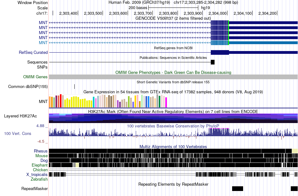Click the Zebrafish alignment row label
The width and height of the screenshot is (298, 196).
click(x=39, y=179)
